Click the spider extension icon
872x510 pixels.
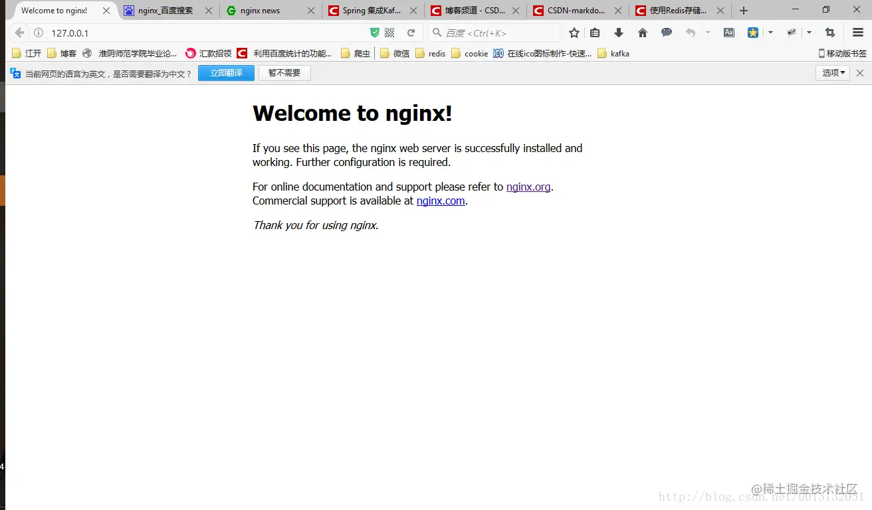(792, 33)
